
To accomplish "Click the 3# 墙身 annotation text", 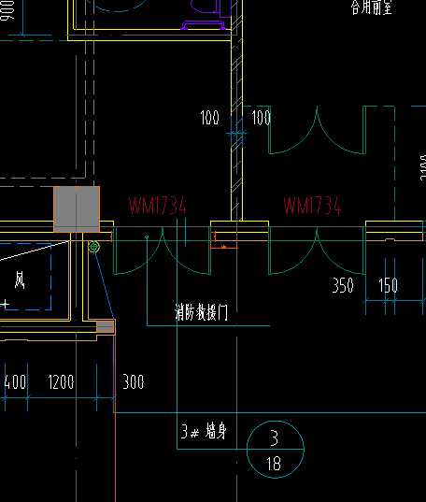I will [x=204, y=431].
